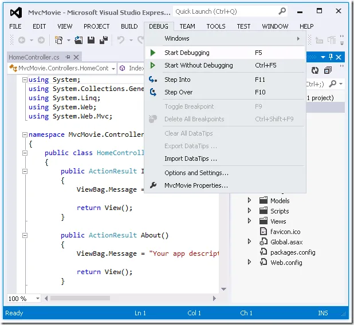Open the 100 % zoom dropdown
This screenshot has height=325, width=354.
(x=38, y=299)
